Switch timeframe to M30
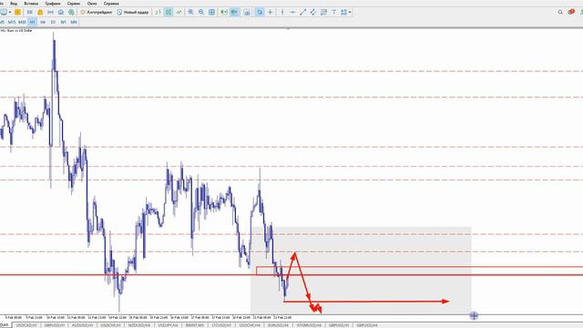The height and width of the screenshot is (328, 583). 22,22
